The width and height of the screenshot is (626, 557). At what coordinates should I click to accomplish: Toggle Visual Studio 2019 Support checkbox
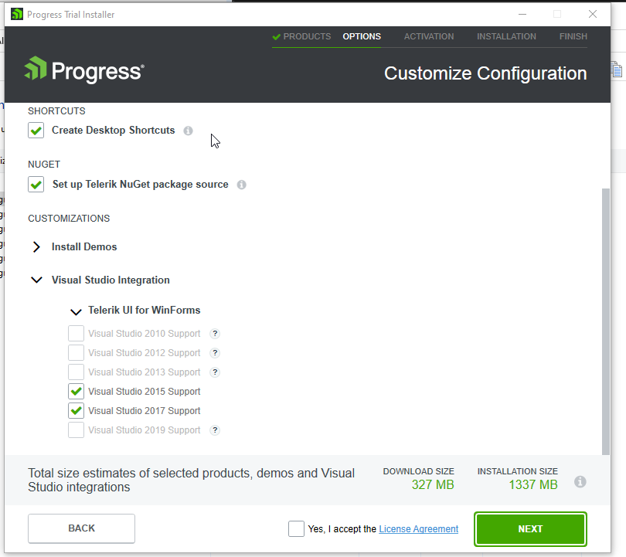click(x=76, y=430)
